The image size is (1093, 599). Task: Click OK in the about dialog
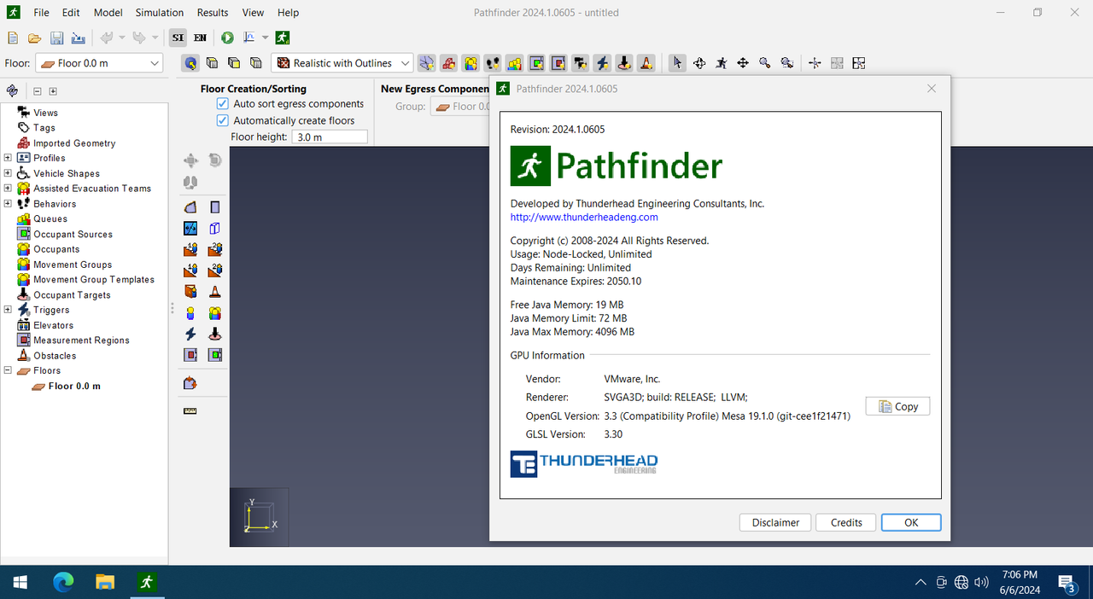pos(911,522)
